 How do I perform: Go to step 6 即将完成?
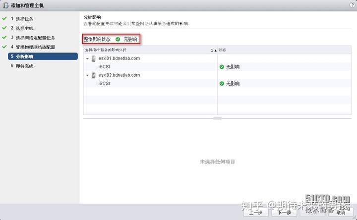22,66
